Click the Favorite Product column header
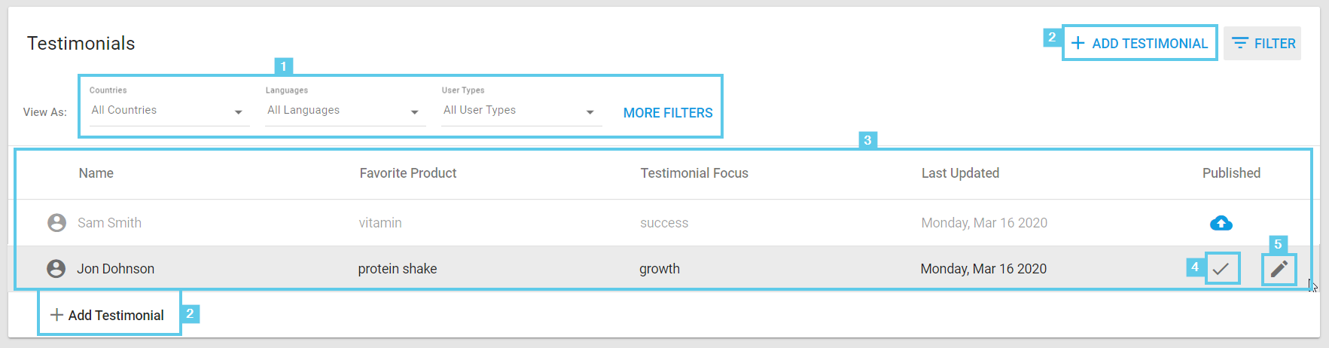This screenshot has width=1329, height=348. (x=408, y=173)
